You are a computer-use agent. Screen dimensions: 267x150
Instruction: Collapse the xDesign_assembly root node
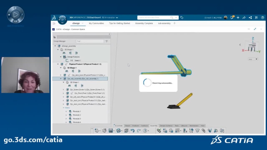click(55, 46)
